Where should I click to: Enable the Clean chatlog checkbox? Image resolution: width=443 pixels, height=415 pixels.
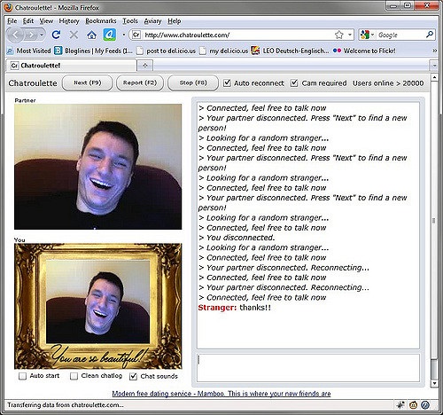pos(74,376)
